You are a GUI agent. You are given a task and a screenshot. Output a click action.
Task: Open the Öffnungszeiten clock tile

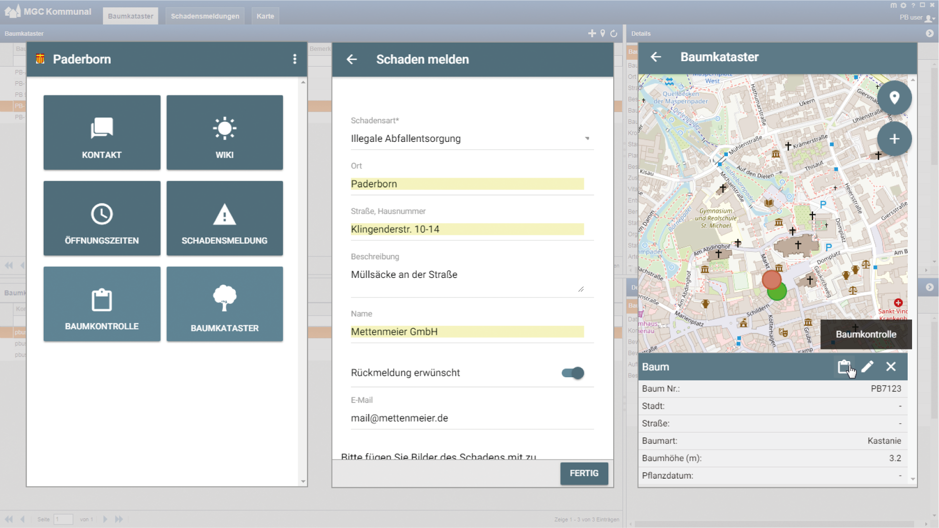point(102,218)
